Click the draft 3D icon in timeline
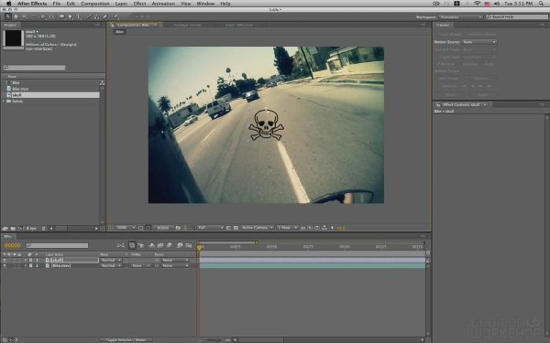Viewport: 550px width, 343px height. pyautogui.click(x=141, y=245)
